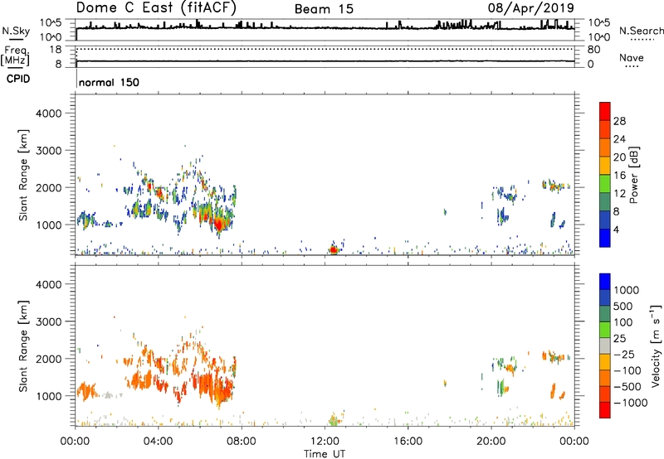664x459 pixels.
Task: Click the '16:00' time tick label
Action: pos(408,442)
